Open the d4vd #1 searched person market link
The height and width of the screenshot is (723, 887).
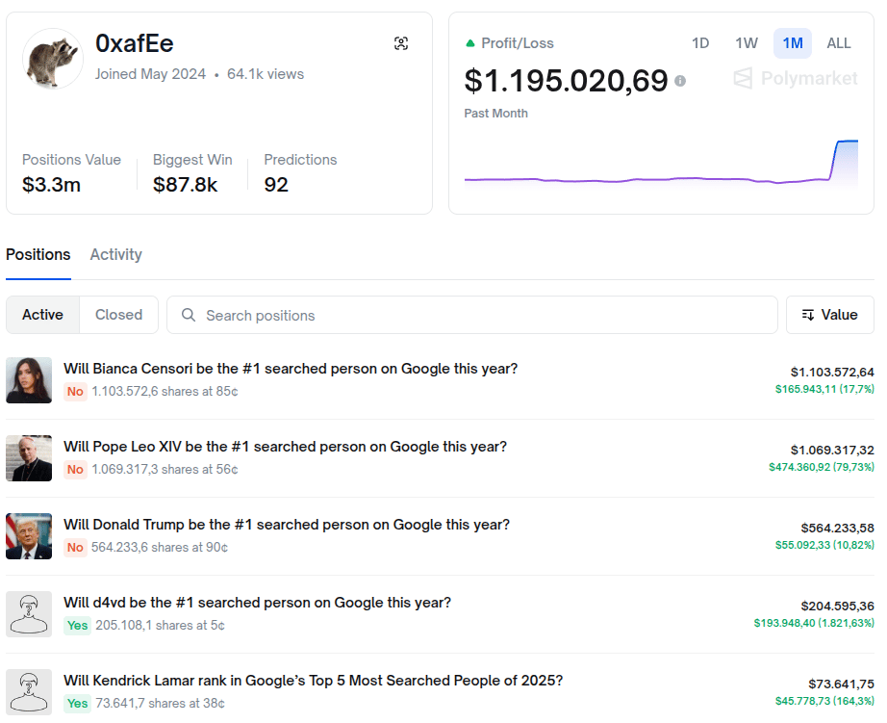click(257, 603)
